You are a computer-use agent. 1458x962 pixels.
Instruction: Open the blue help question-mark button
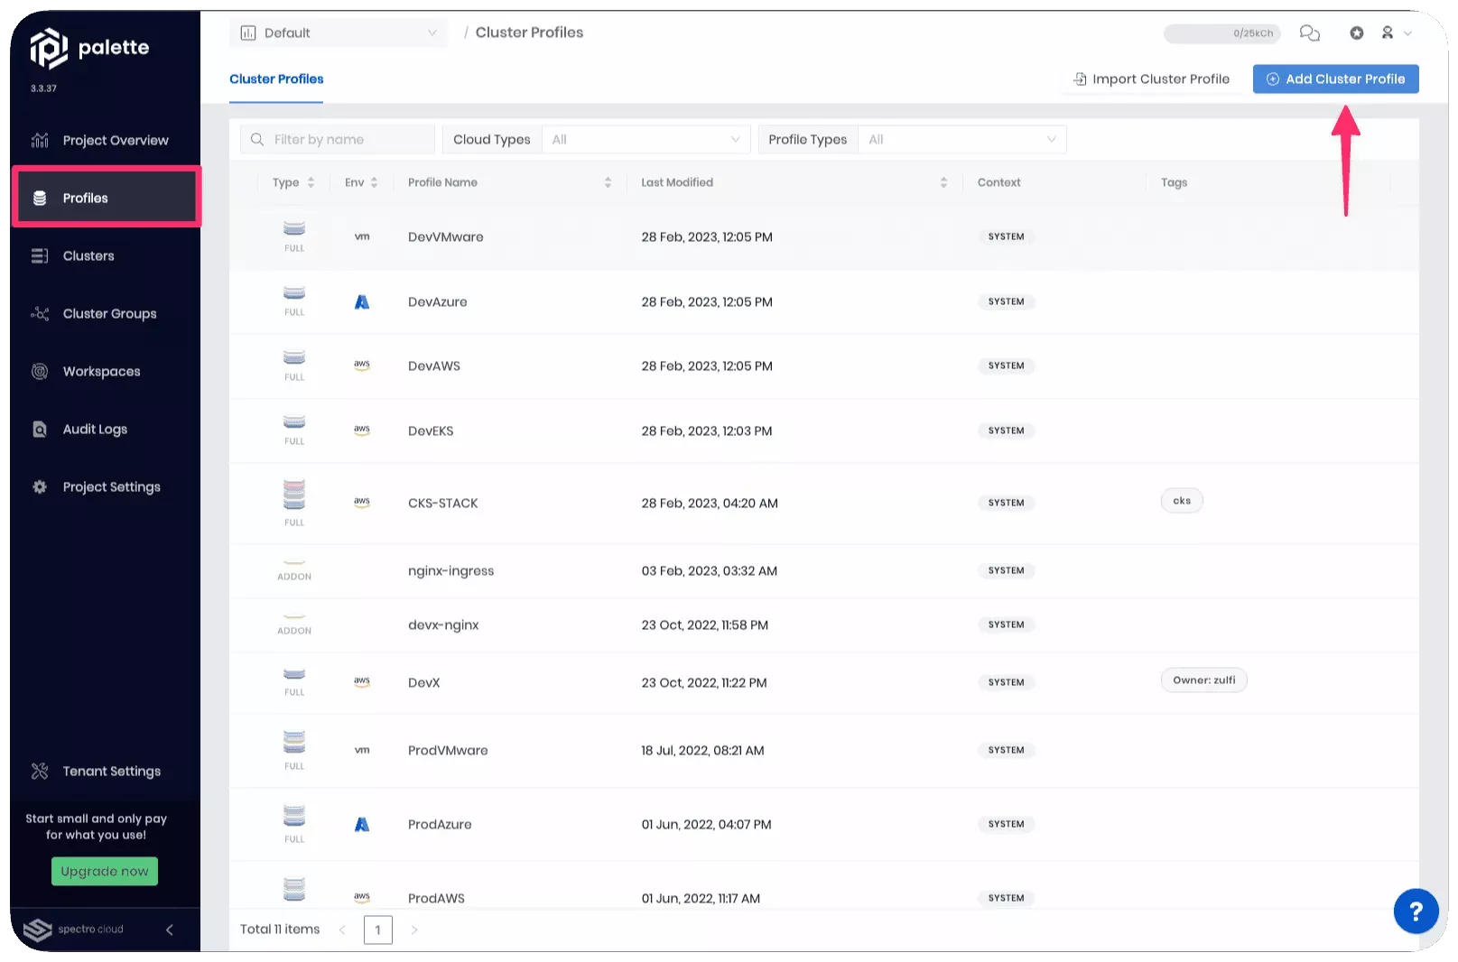click(1416, 911)
